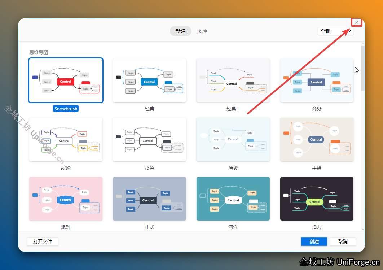383x270 pixels.
Task: Choose the 缤纷 theme thumbnail
Action: 66,139
